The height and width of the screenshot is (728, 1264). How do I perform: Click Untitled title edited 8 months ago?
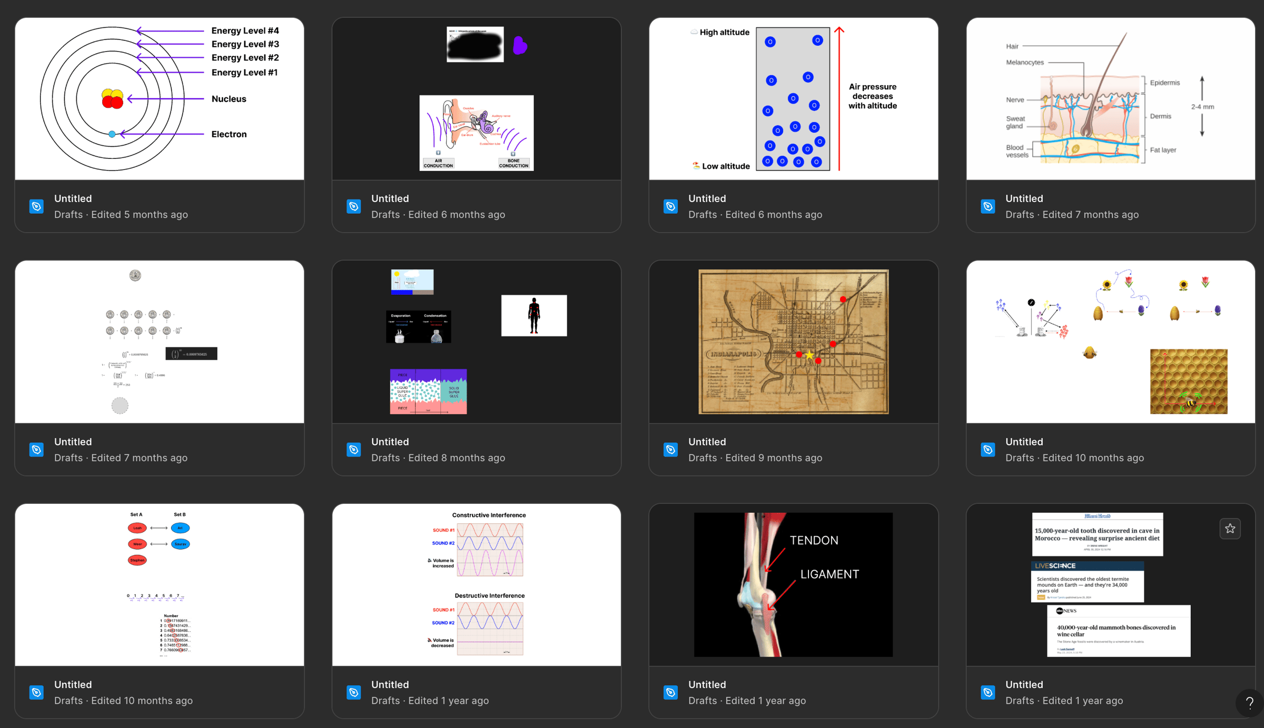click(x=390, y=442)
